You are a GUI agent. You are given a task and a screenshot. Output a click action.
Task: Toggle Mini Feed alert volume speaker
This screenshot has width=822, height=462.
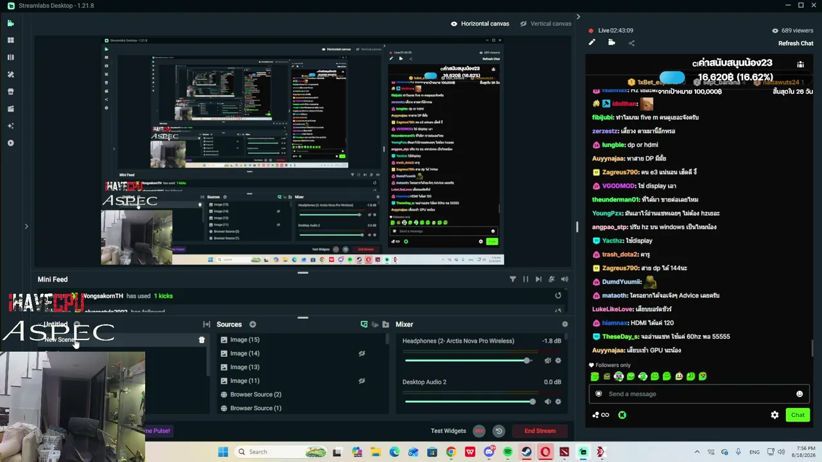(564, 279)
